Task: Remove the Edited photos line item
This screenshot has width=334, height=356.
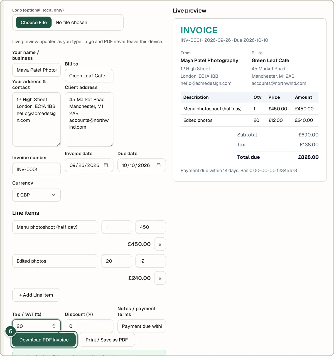Action: 160,278
